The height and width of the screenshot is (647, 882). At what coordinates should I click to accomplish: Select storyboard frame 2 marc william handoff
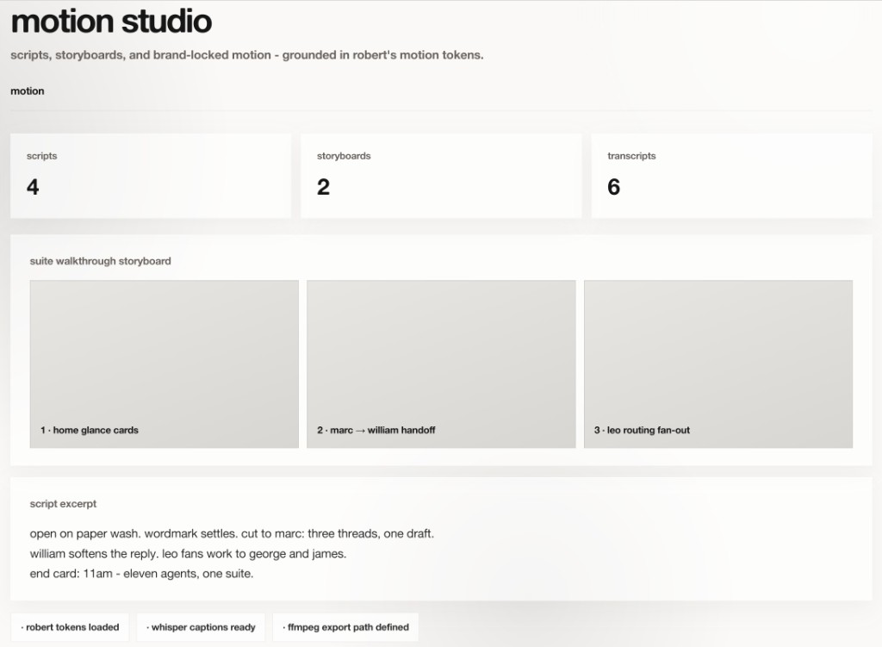pyautogui.click(x=441, y=364)
